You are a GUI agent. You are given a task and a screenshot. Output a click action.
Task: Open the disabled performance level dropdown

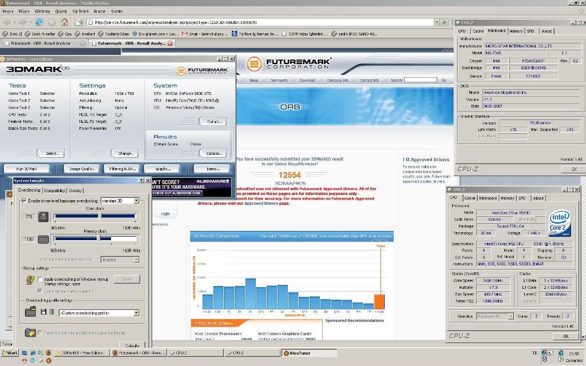[136, 259]
